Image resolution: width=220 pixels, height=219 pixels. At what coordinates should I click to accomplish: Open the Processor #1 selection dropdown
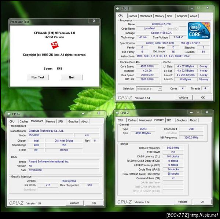tap(160, 89)
